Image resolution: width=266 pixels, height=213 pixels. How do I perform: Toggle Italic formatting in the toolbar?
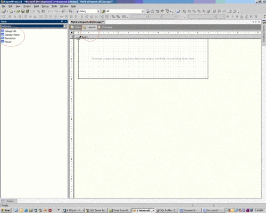coord(232,17)
